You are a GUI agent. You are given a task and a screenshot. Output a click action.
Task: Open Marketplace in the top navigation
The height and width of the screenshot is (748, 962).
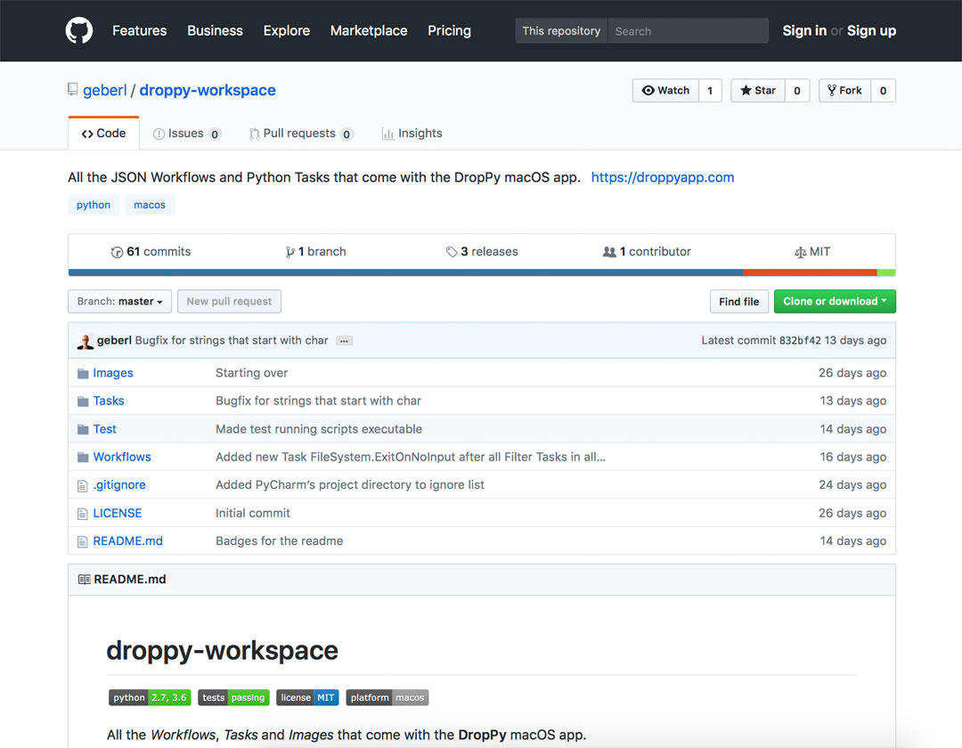[369, 30]
